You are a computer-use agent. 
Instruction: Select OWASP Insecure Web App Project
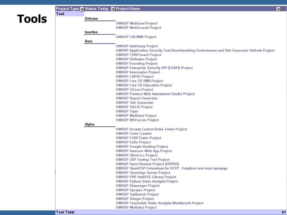point(144,151)
